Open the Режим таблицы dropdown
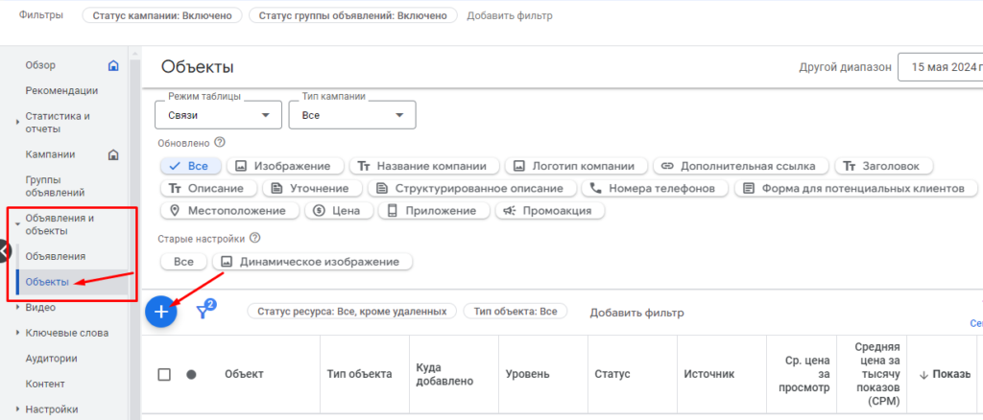 [219, 115]
